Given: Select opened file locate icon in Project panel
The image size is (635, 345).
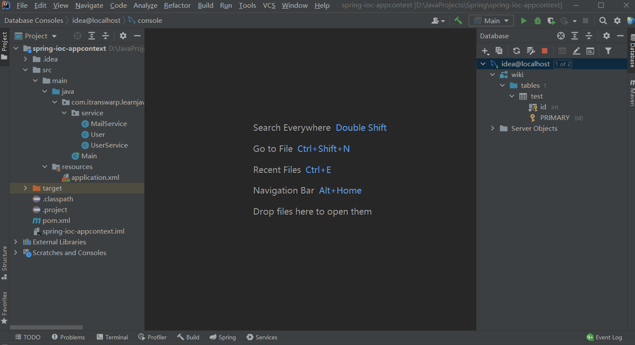Looking at the screenshot, I should (x=77, y=36).
